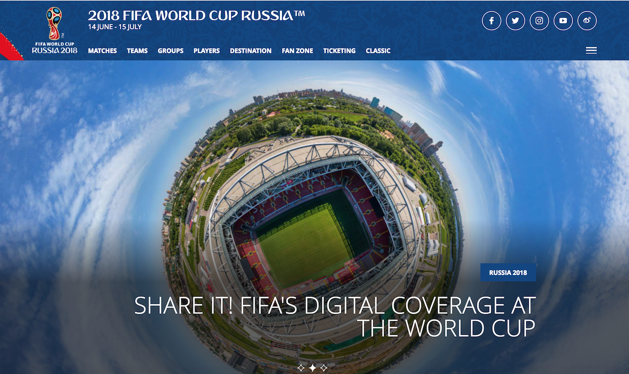Expand the hamburger menu icon
The width and height of the screenshot is (629, 374).
[591, 51]
